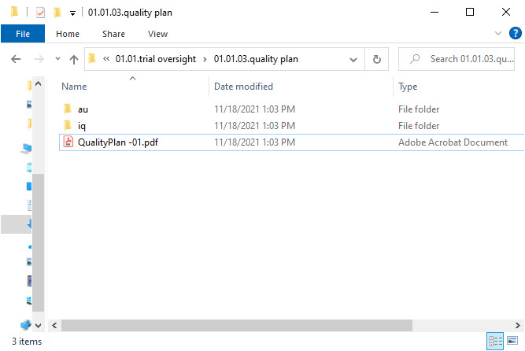Click the Properties checkmark quick access icon
This screenshot has width=525, height=351.
coord(40,13)
